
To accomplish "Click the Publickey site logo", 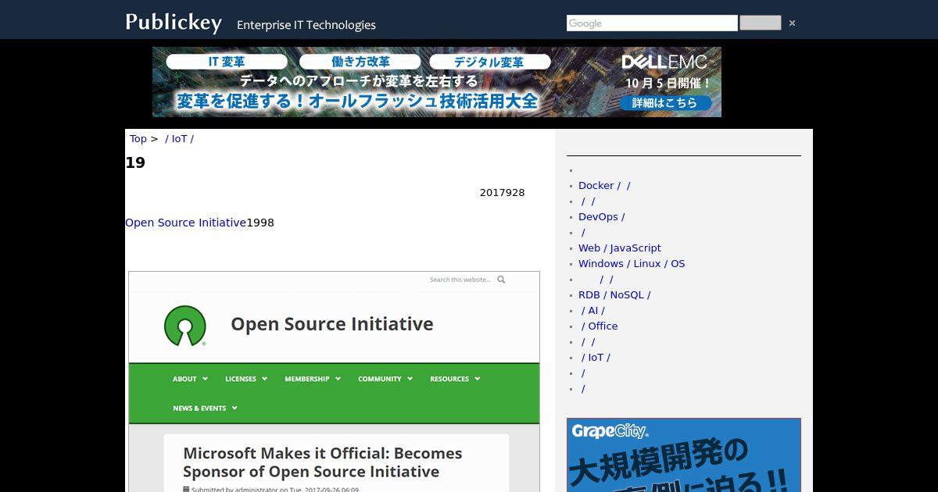I will pos(173,23).
